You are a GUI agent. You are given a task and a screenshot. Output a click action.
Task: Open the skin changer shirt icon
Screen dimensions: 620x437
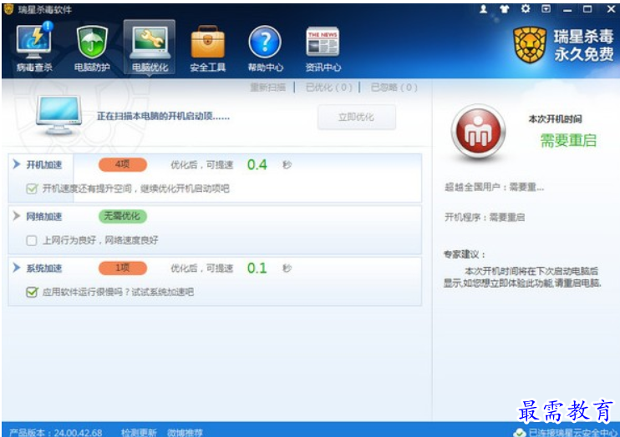(x=504, y=9)
